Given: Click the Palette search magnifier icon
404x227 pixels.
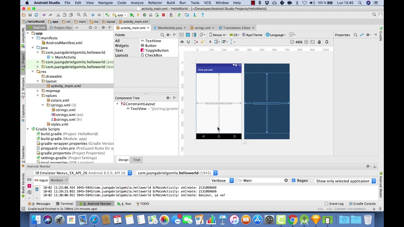Looking at the screenshot, I should [x=162, y=35].
